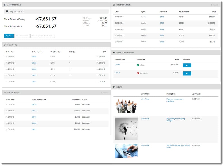Click part number CV209 in Back Orders
This screenshot has height=166, width=224.
(x=53, y=81)
